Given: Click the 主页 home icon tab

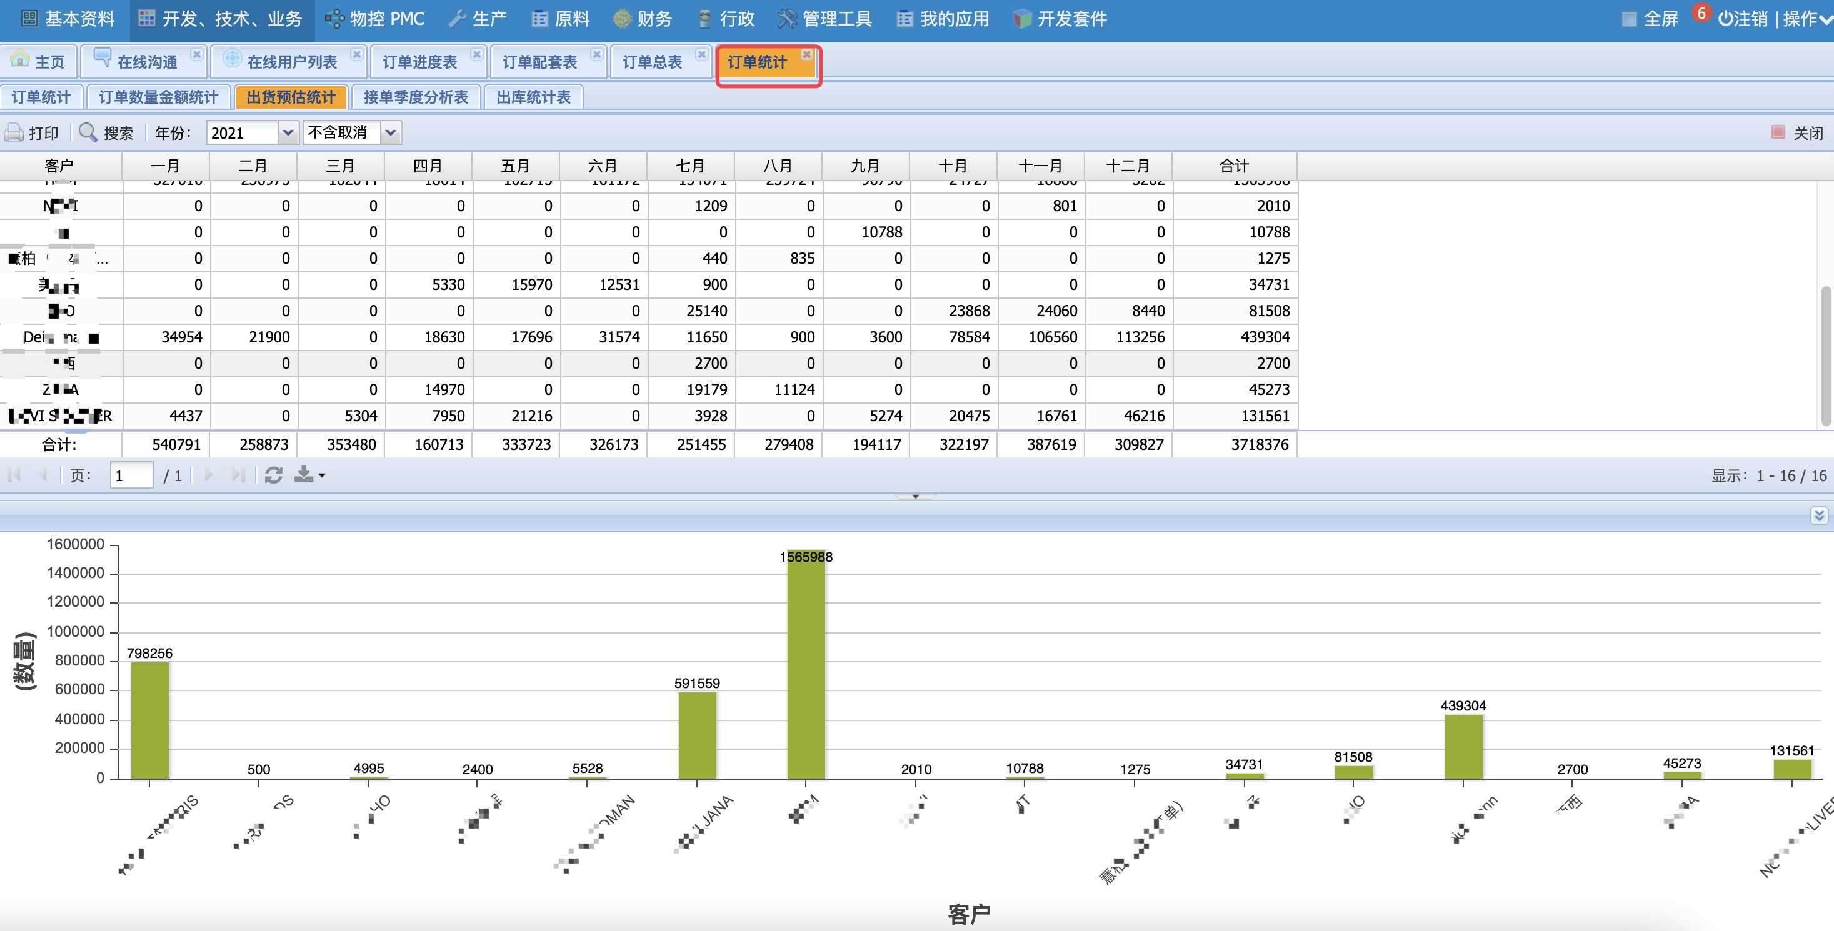Looking at the screenshot, I should tap(38, 62).
